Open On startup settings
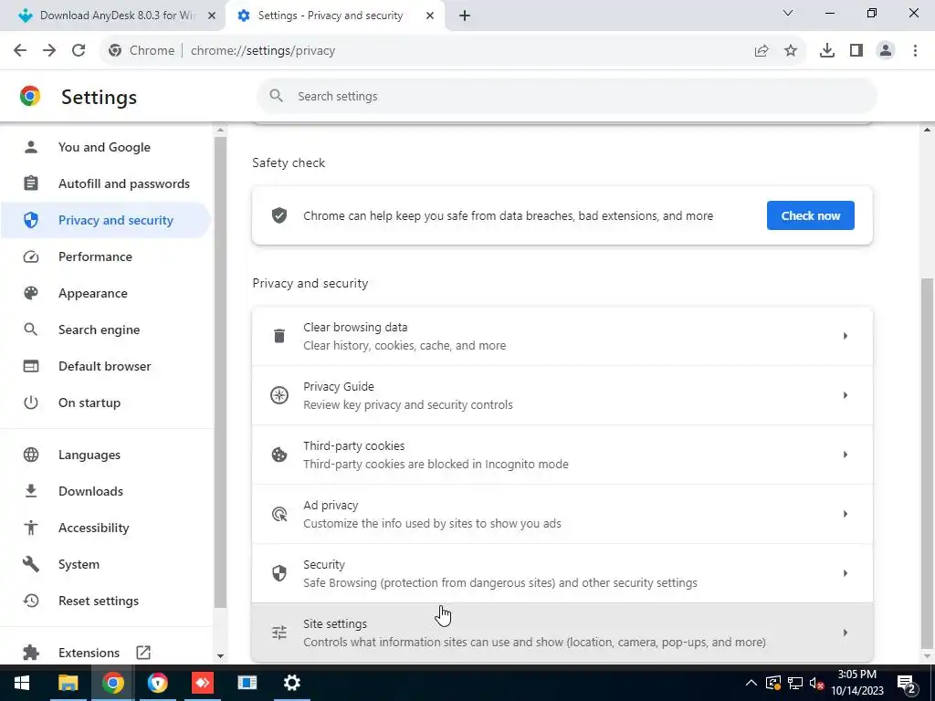This screenshot has height=701, width=935. 106,403
